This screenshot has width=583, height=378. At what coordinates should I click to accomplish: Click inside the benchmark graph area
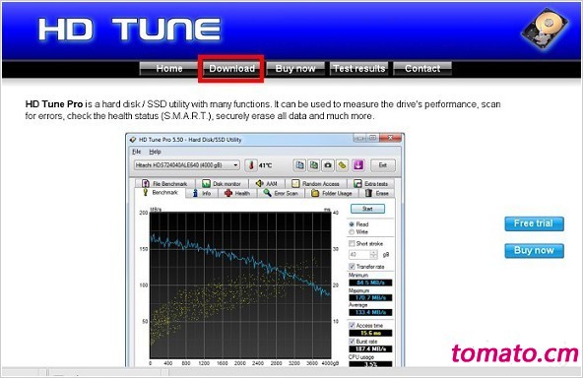point(240,285)
